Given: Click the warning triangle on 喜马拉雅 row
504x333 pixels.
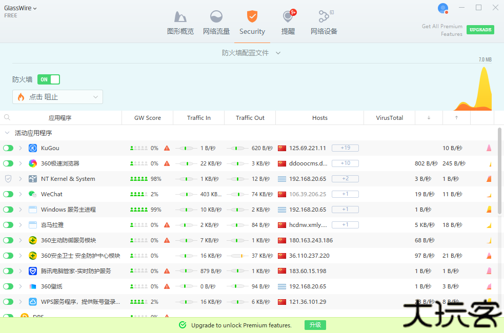Looking at the screenshot, I should click(x=167, y=225).
